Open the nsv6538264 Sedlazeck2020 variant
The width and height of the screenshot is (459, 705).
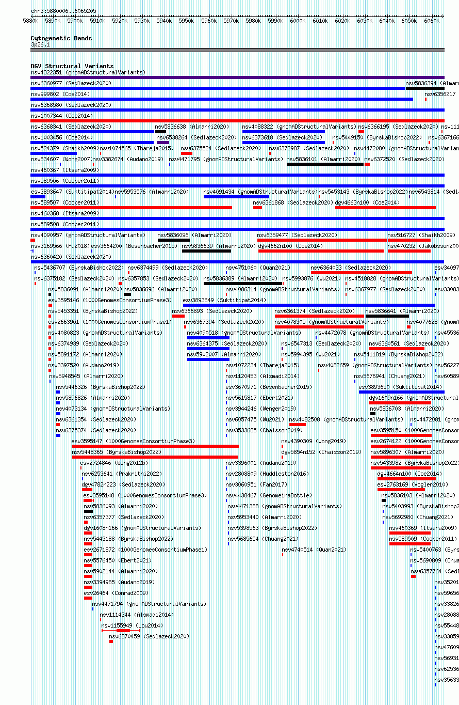tap(196, 138)
